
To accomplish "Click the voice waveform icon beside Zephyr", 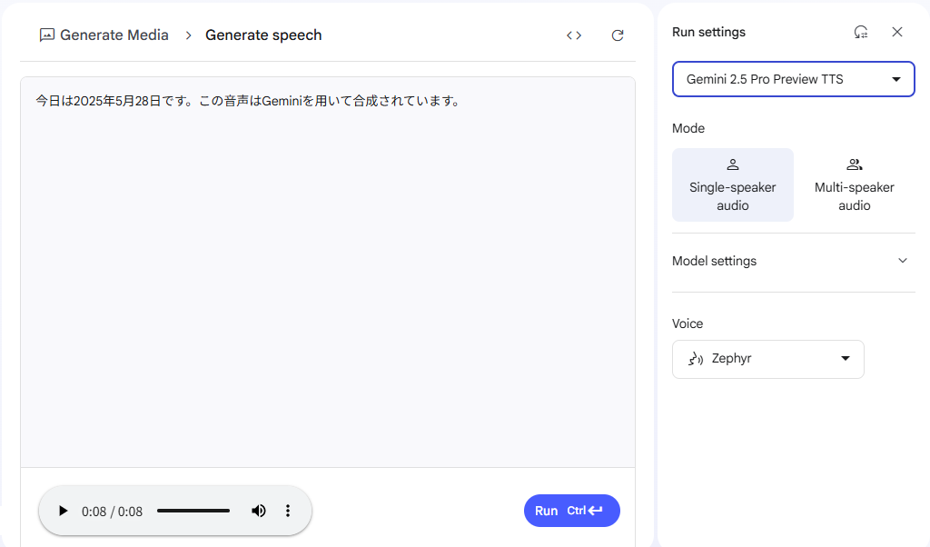I will click(x=696, y=359).
